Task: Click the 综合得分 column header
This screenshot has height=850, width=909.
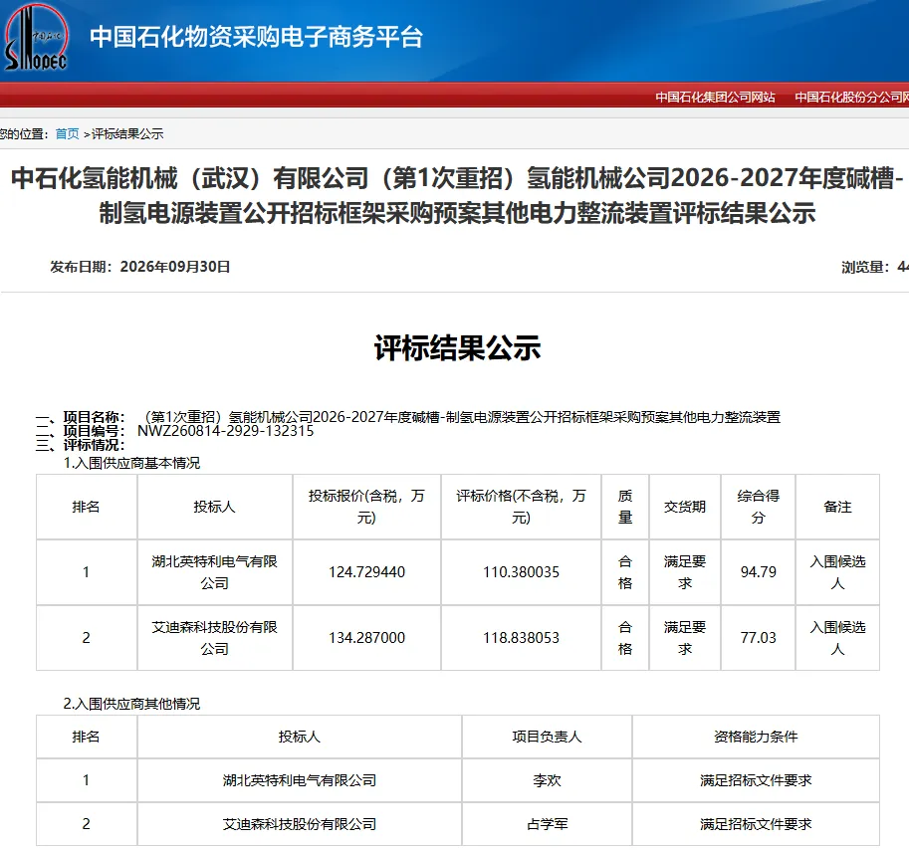Action: 759,507
